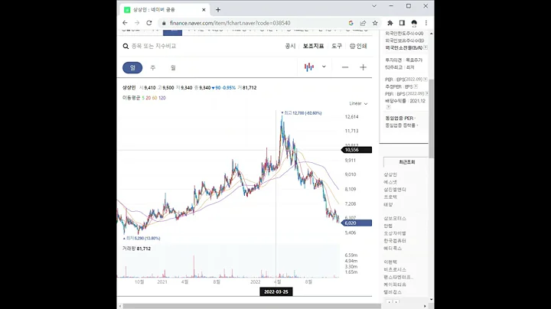This screenshot has height=309, width=551.
Task: Open a new browser tab
Action: pyautogui.click(x=218, y=10)
